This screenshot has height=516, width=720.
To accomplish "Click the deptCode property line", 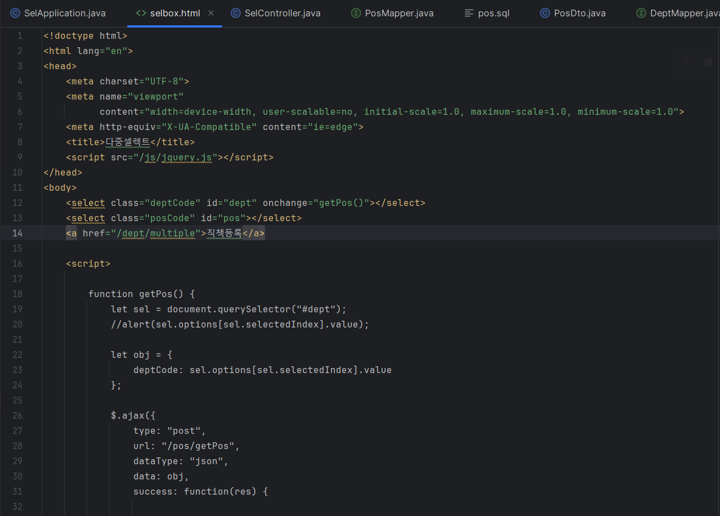I will point(263,370).
